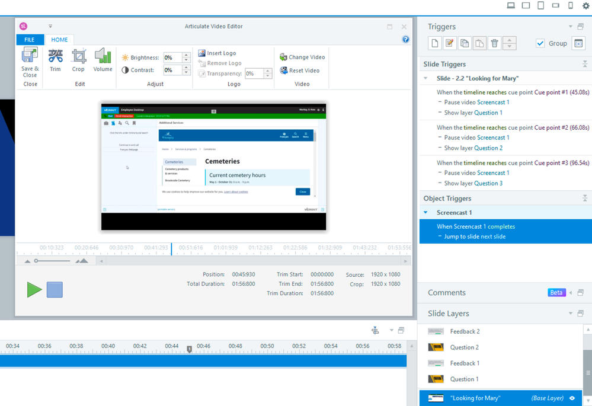The width and height of the screenshot is (592, 406).
Task: Click the Question 1 link in triggers
Action: 488,113
